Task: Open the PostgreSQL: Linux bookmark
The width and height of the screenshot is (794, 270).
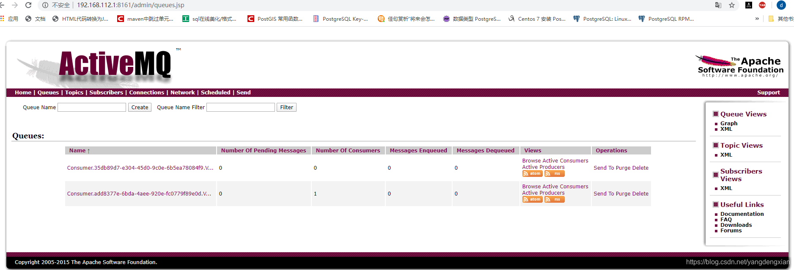Action: click(x=602, y=19)
